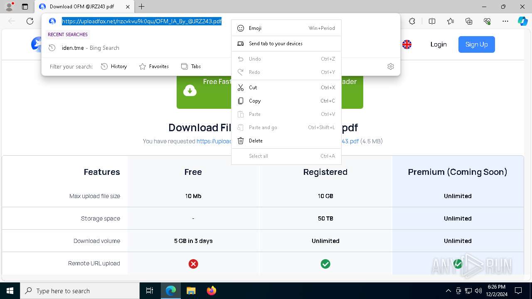
Task: Click the red X for Remote URL upload
Action: pos(193,264)
